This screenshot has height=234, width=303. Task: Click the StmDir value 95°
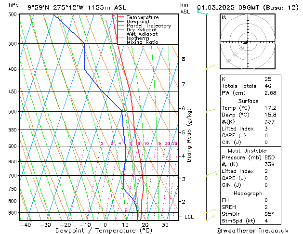[269, 214]
